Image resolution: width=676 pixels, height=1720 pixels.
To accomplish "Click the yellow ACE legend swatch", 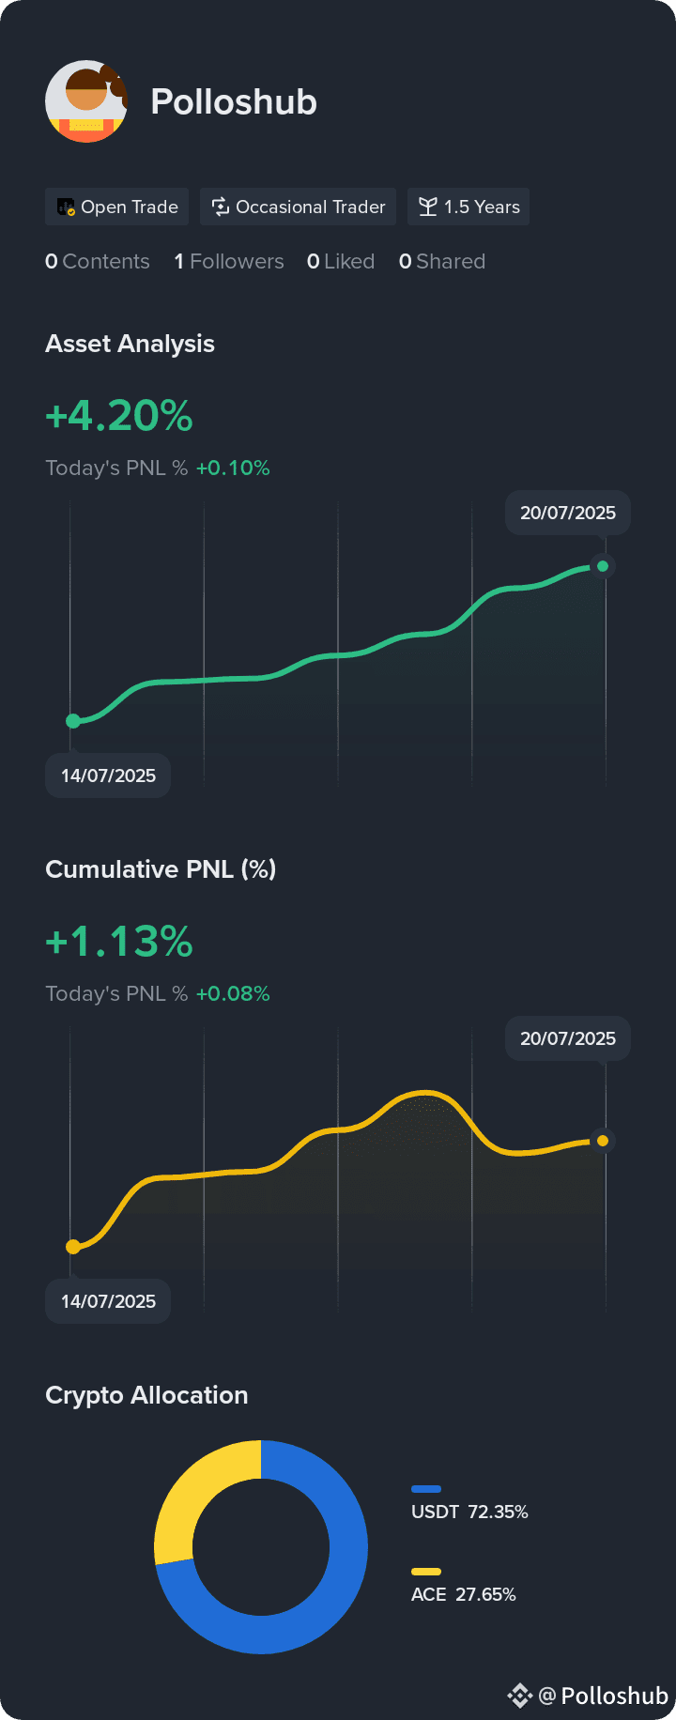I will click(x=426, y=1572).
